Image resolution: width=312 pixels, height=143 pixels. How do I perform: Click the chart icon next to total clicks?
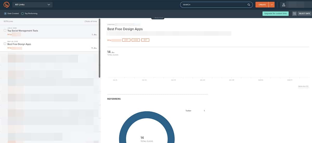(113, 52)
